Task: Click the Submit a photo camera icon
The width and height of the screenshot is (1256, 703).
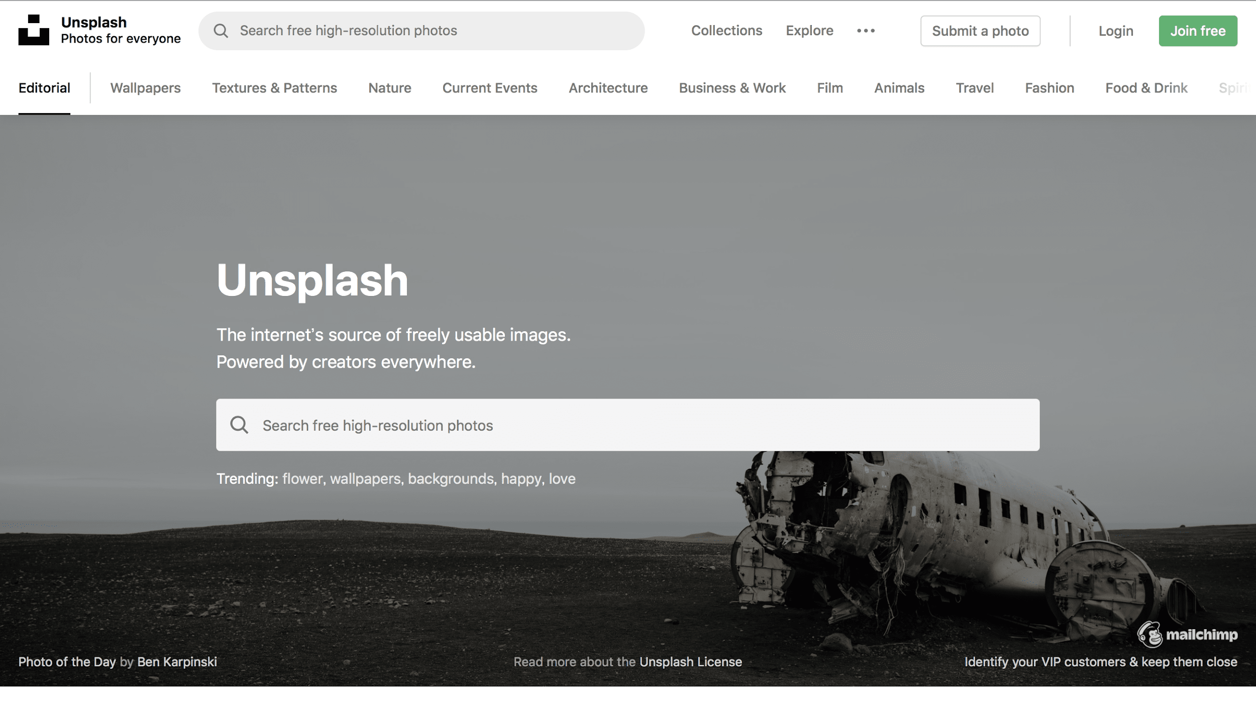Action: pos(980,30)
